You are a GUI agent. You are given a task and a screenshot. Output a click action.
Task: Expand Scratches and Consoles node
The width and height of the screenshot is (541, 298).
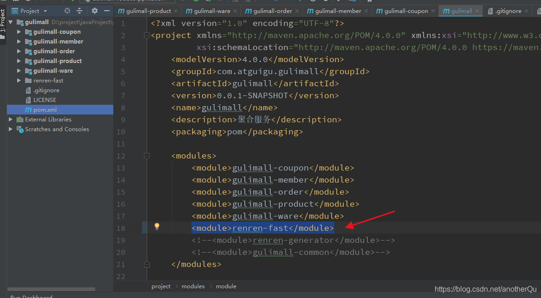point(11,129)
